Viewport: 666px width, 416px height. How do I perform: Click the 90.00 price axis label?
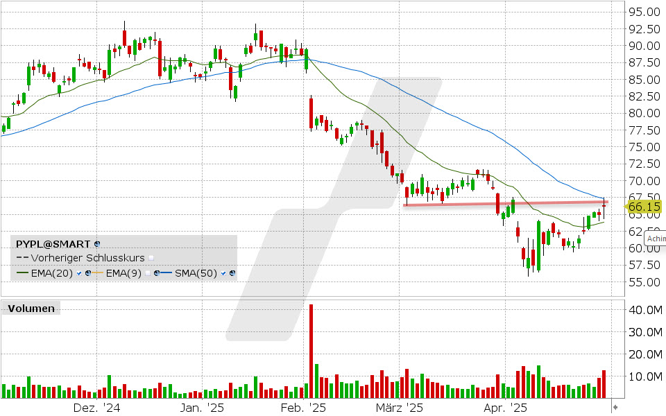644,46
